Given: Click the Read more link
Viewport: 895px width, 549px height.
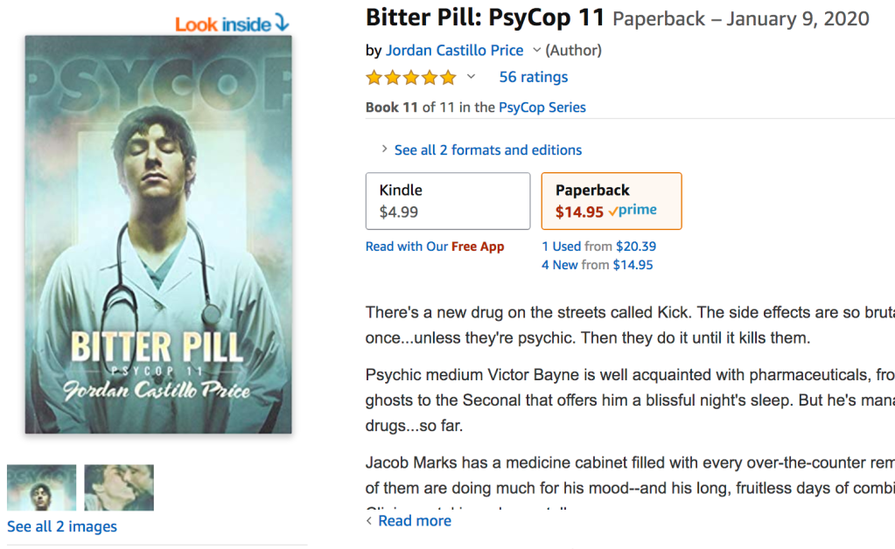Looking at the screenshot, I should tap(415, 520).
